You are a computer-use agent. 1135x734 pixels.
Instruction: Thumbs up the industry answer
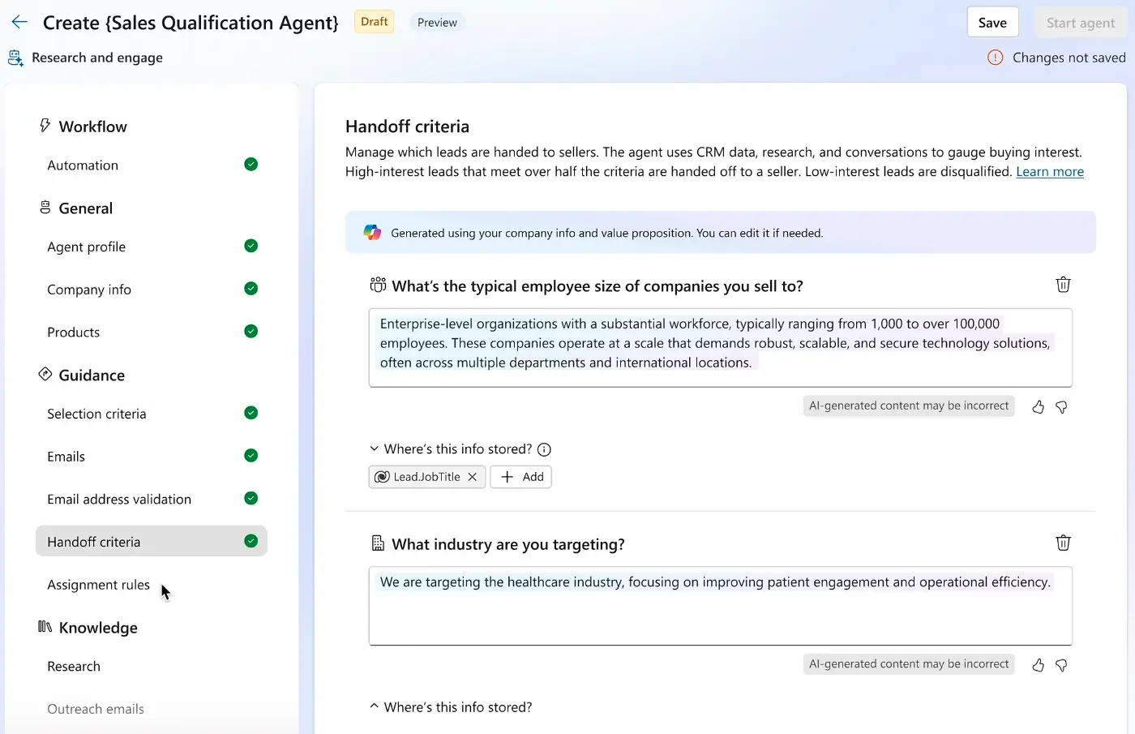(1038, 665)
